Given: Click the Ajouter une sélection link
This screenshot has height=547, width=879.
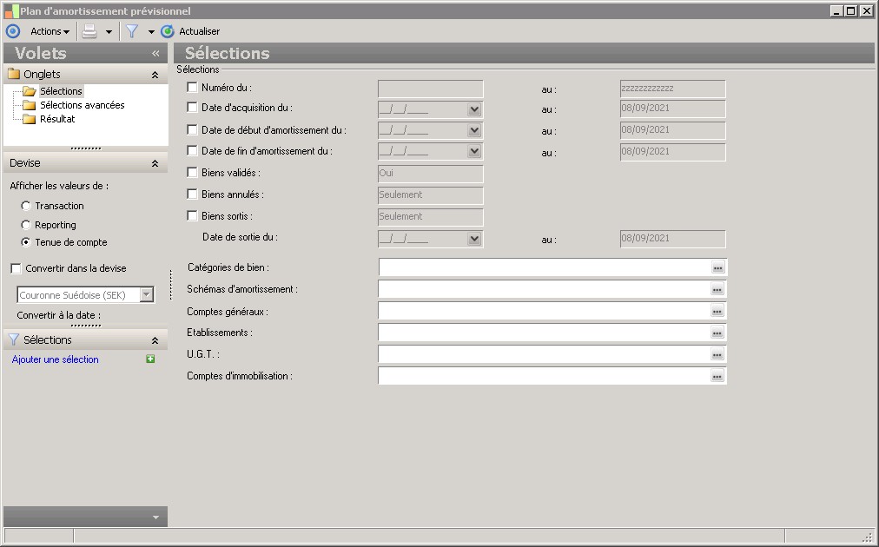Looking at the screenshot, I should (x=56, y=359).
